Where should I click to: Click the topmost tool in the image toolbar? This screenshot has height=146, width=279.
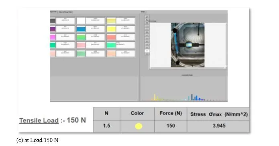tap(147, 17)
